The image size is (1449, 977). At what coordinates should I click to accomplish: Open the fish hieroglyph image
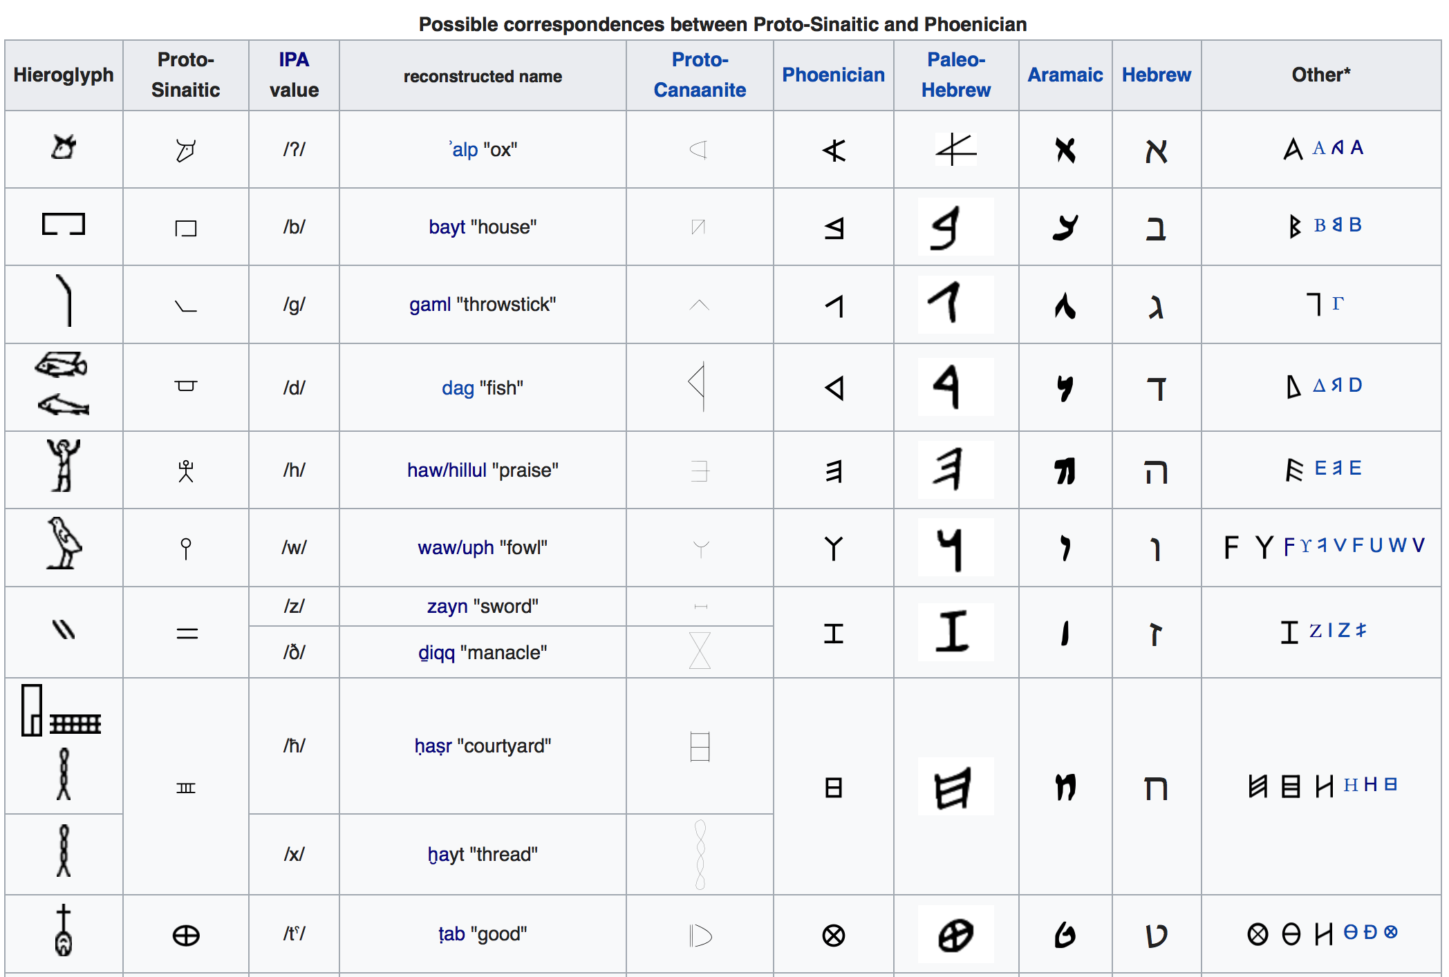point(62,365)
